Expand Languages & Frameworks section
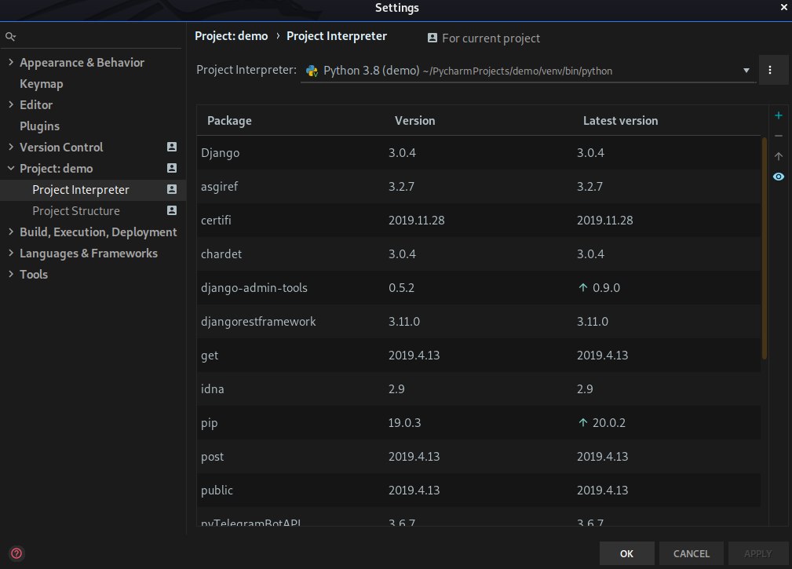Screen dimensions: 792x569 11,253
